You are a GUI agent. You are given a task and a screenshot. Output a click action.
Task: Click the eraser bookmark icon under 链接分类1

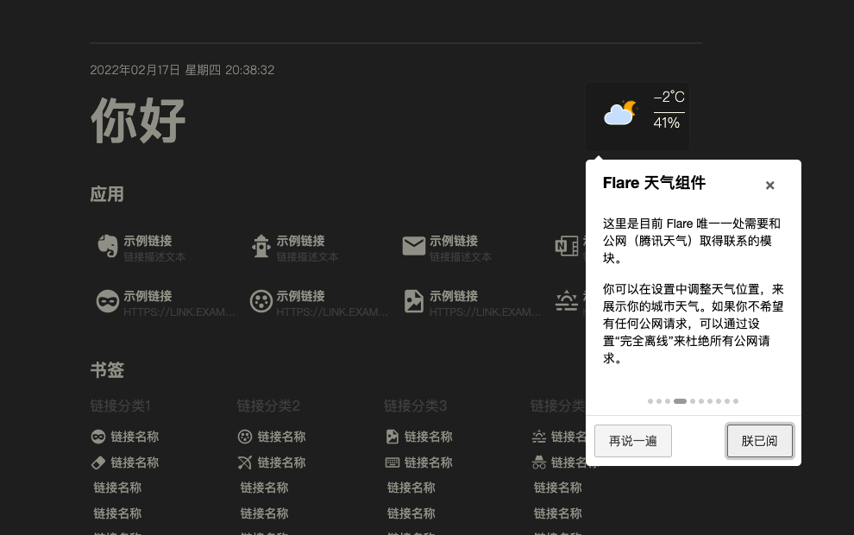point(98,463)
